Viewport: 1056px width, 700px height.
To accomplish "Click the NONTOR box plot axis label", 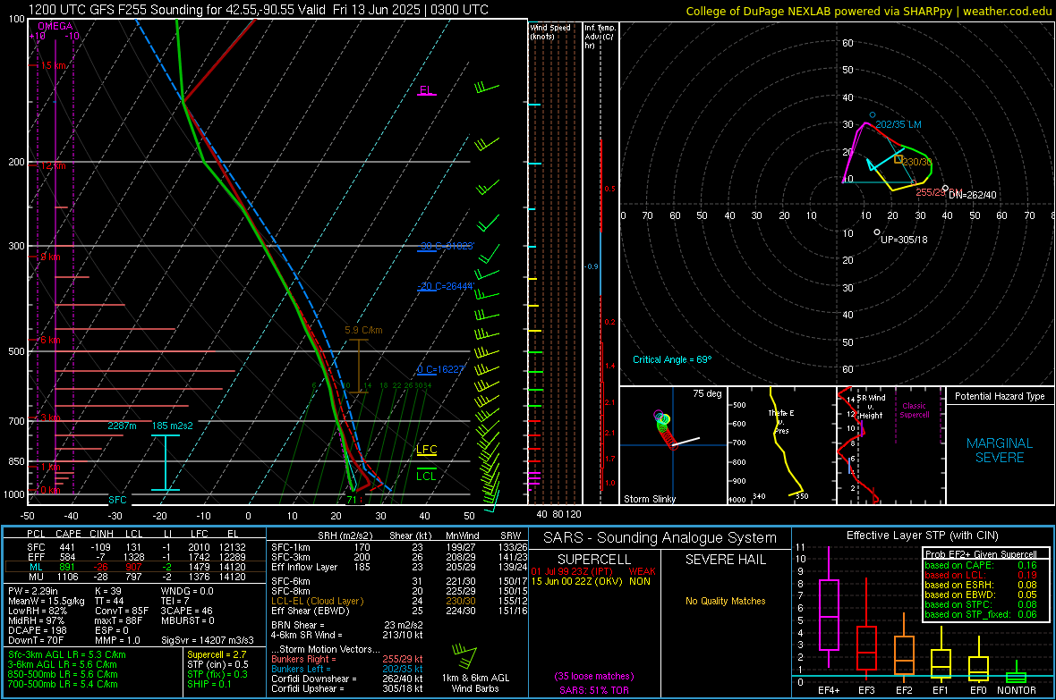I will pyautogui.click(x=1017, y=690).
